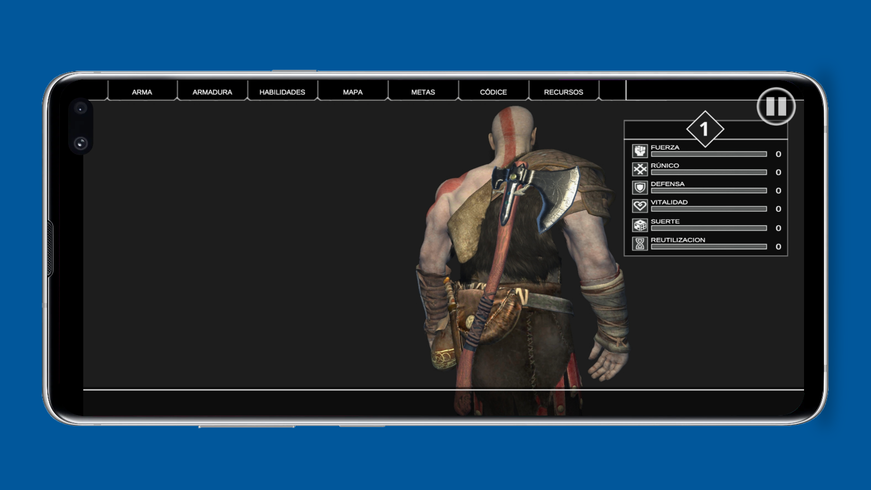This screenshot has width=871, height=490.
Task: Click the REUTILIZACION stat bar
Action: [x=709, y=247]
